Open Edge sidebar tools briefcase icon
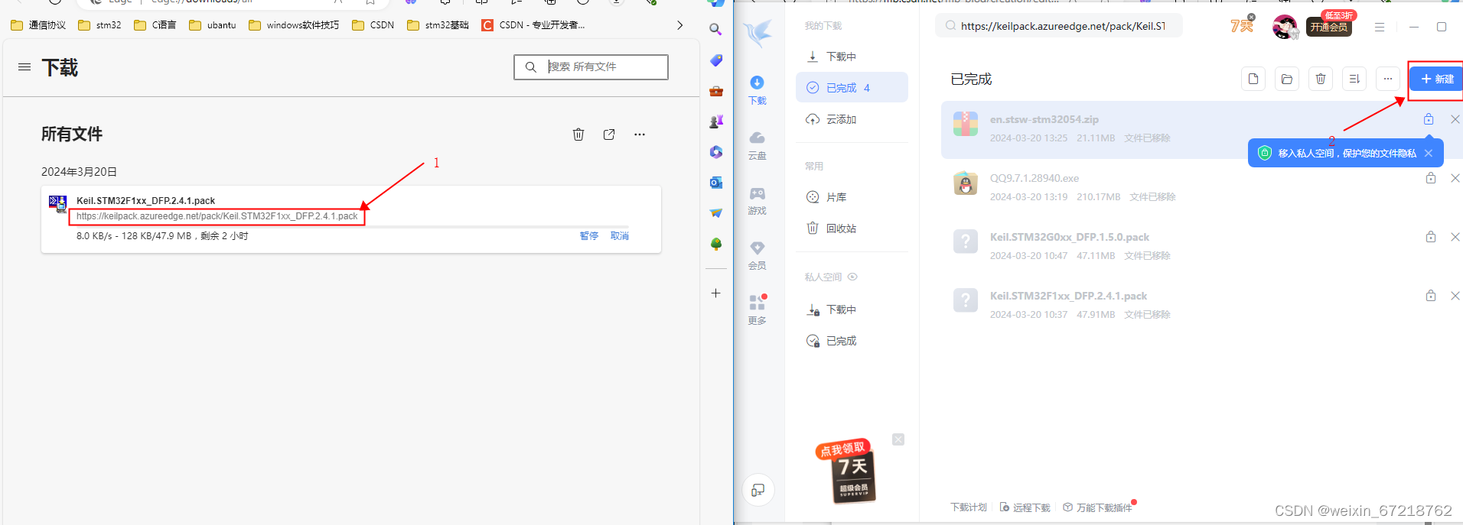This screenshot has width=1463, height=525. 715,91
